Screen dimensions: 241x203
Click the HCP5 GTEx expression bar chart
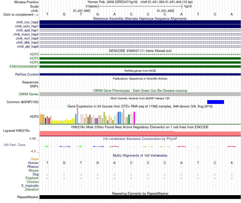coord(87,116)
